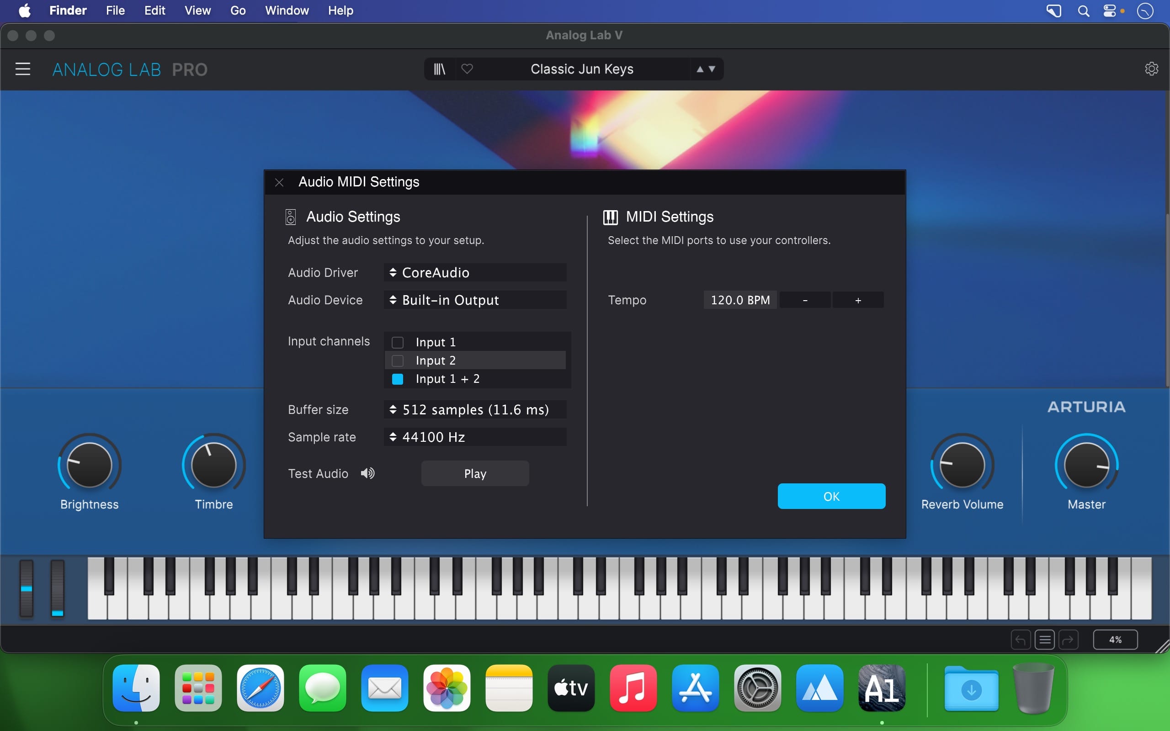This screenshot has height=731, width=1170.
Task: Open Launchpad from the Dock
Action: (198, 688)
